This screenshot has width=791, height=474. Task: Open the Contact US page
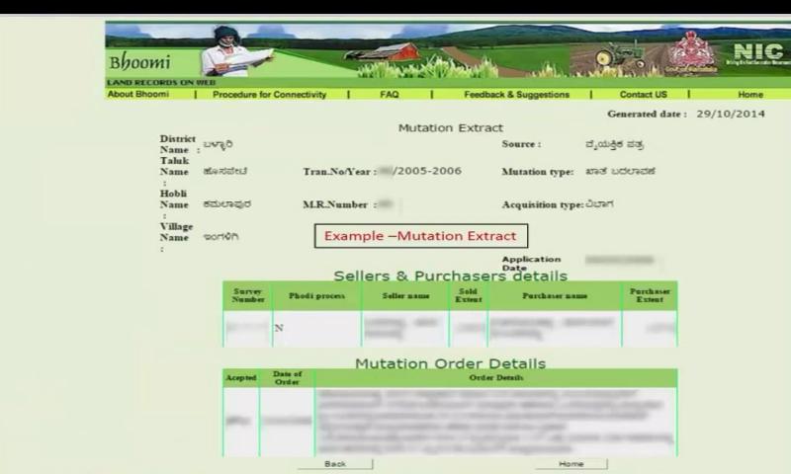click(644, 94)
